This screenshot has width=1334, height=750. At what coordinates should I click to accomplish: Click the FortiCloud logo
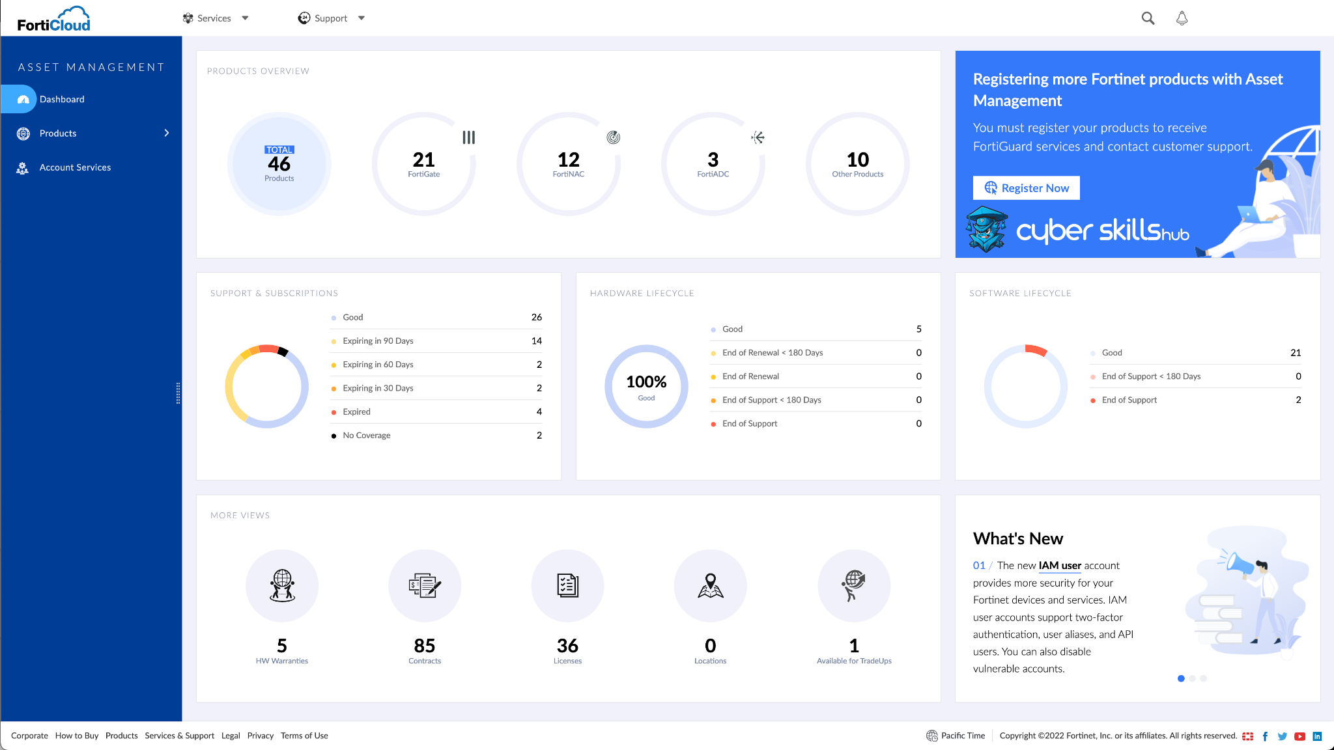[54, 18]
